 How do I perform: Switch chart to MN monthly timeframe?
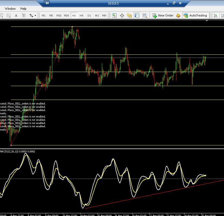(104, 15)
